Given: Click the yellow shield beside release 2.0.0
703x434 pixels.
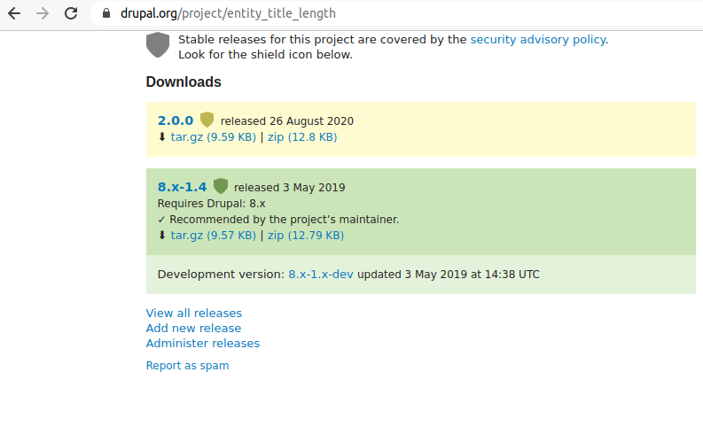Looking at the screenshot, I should [x=207, y=120].
